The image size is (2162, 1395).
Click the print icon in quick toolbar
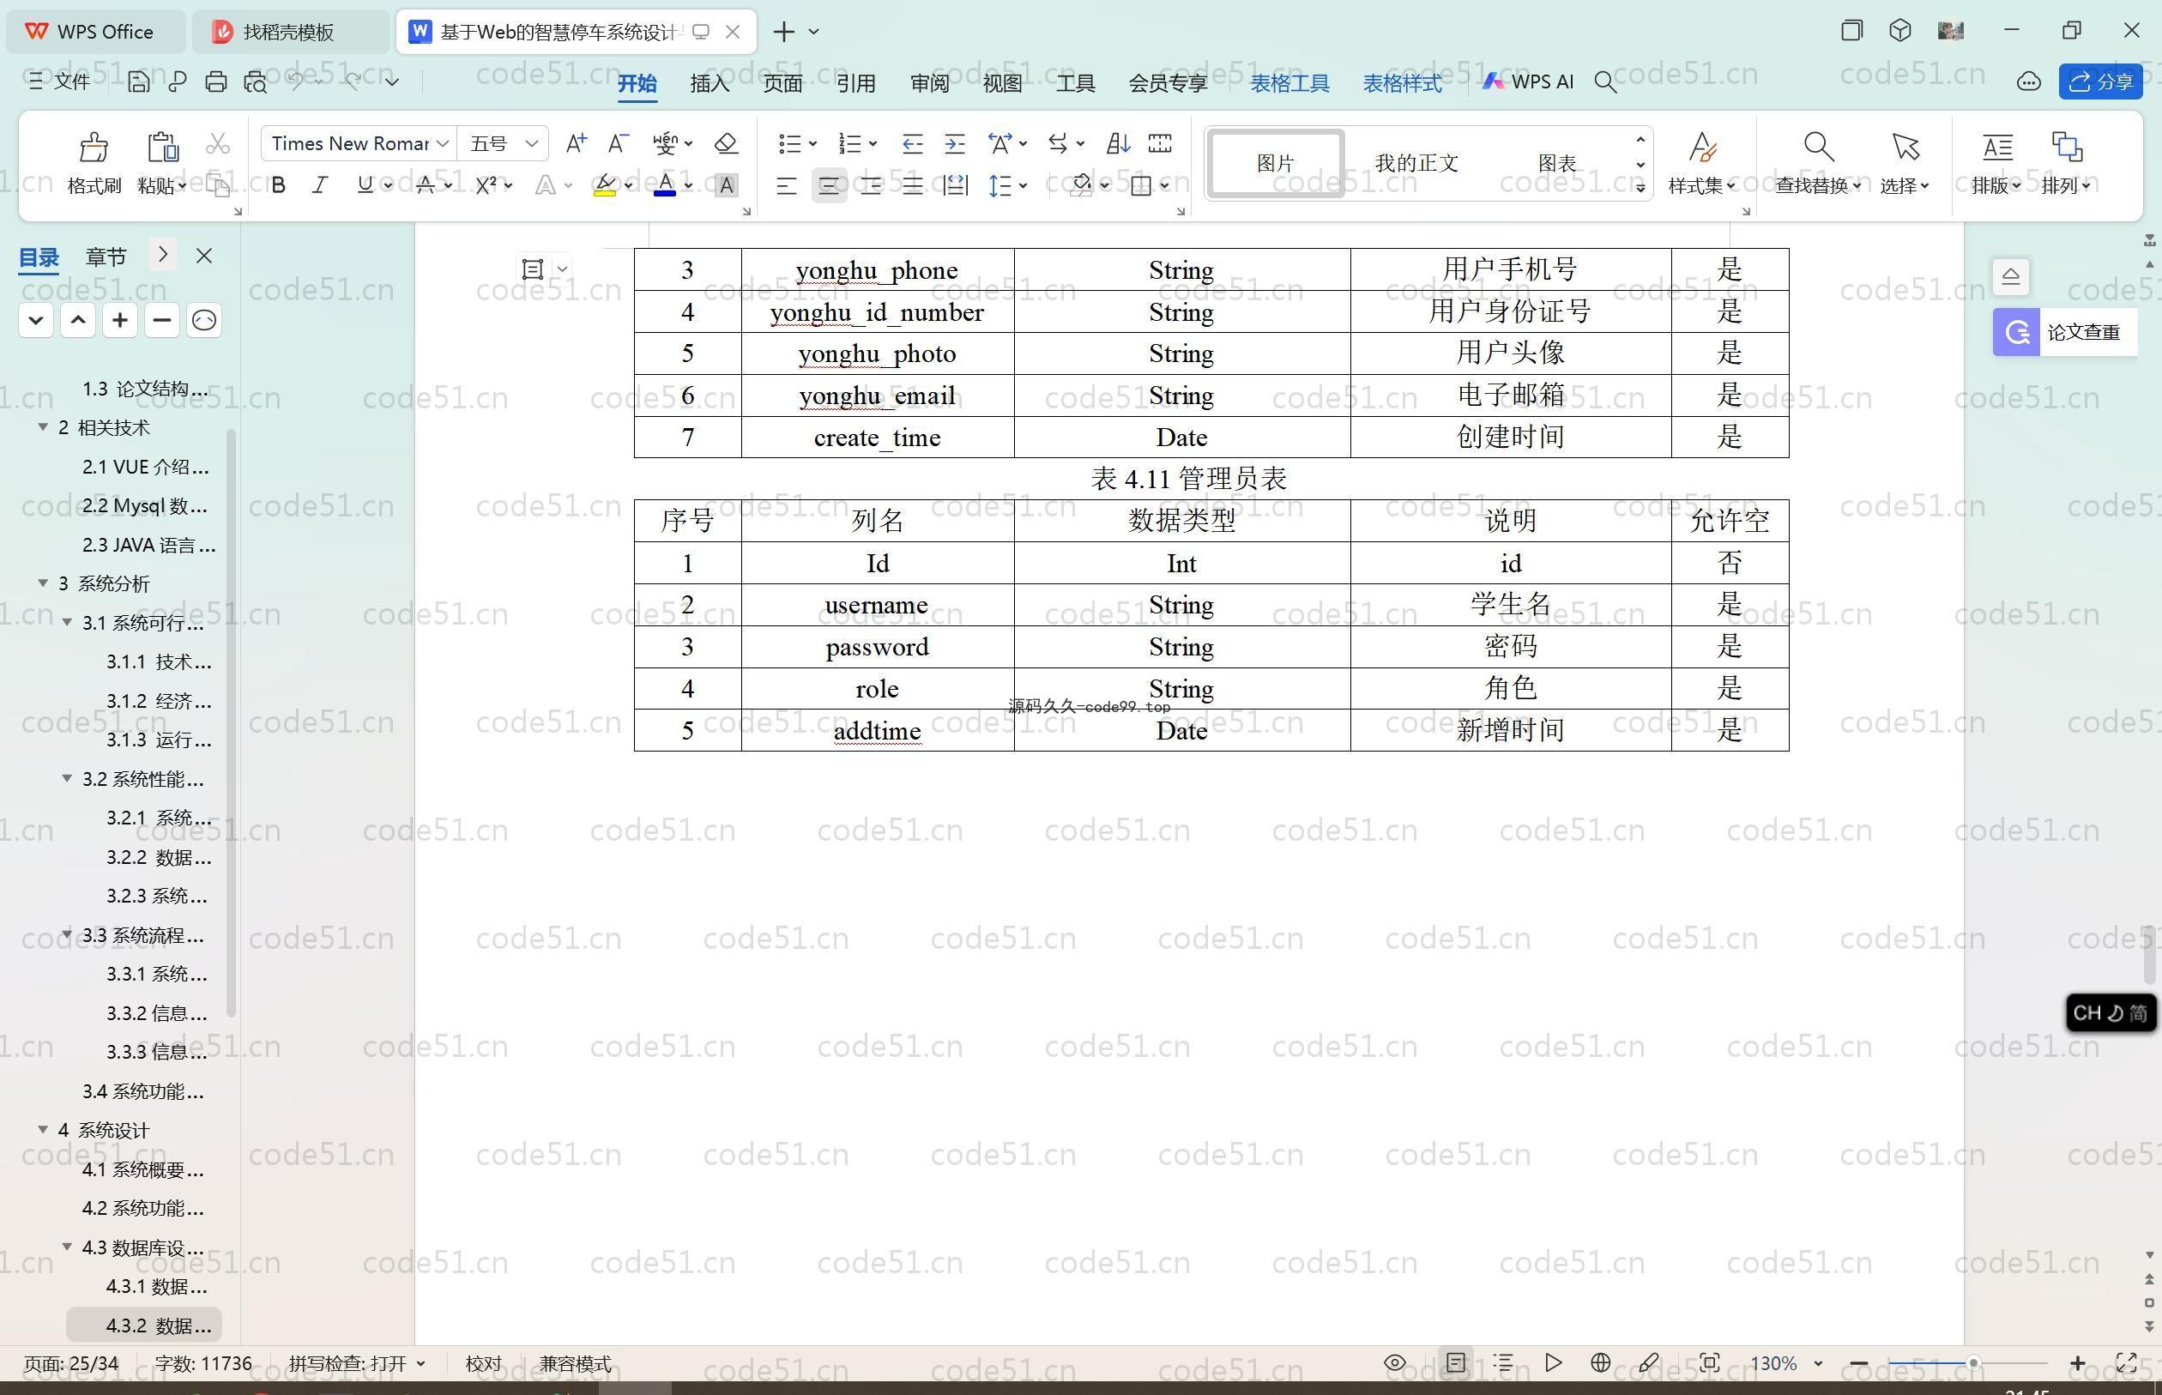tap(215, 82)
